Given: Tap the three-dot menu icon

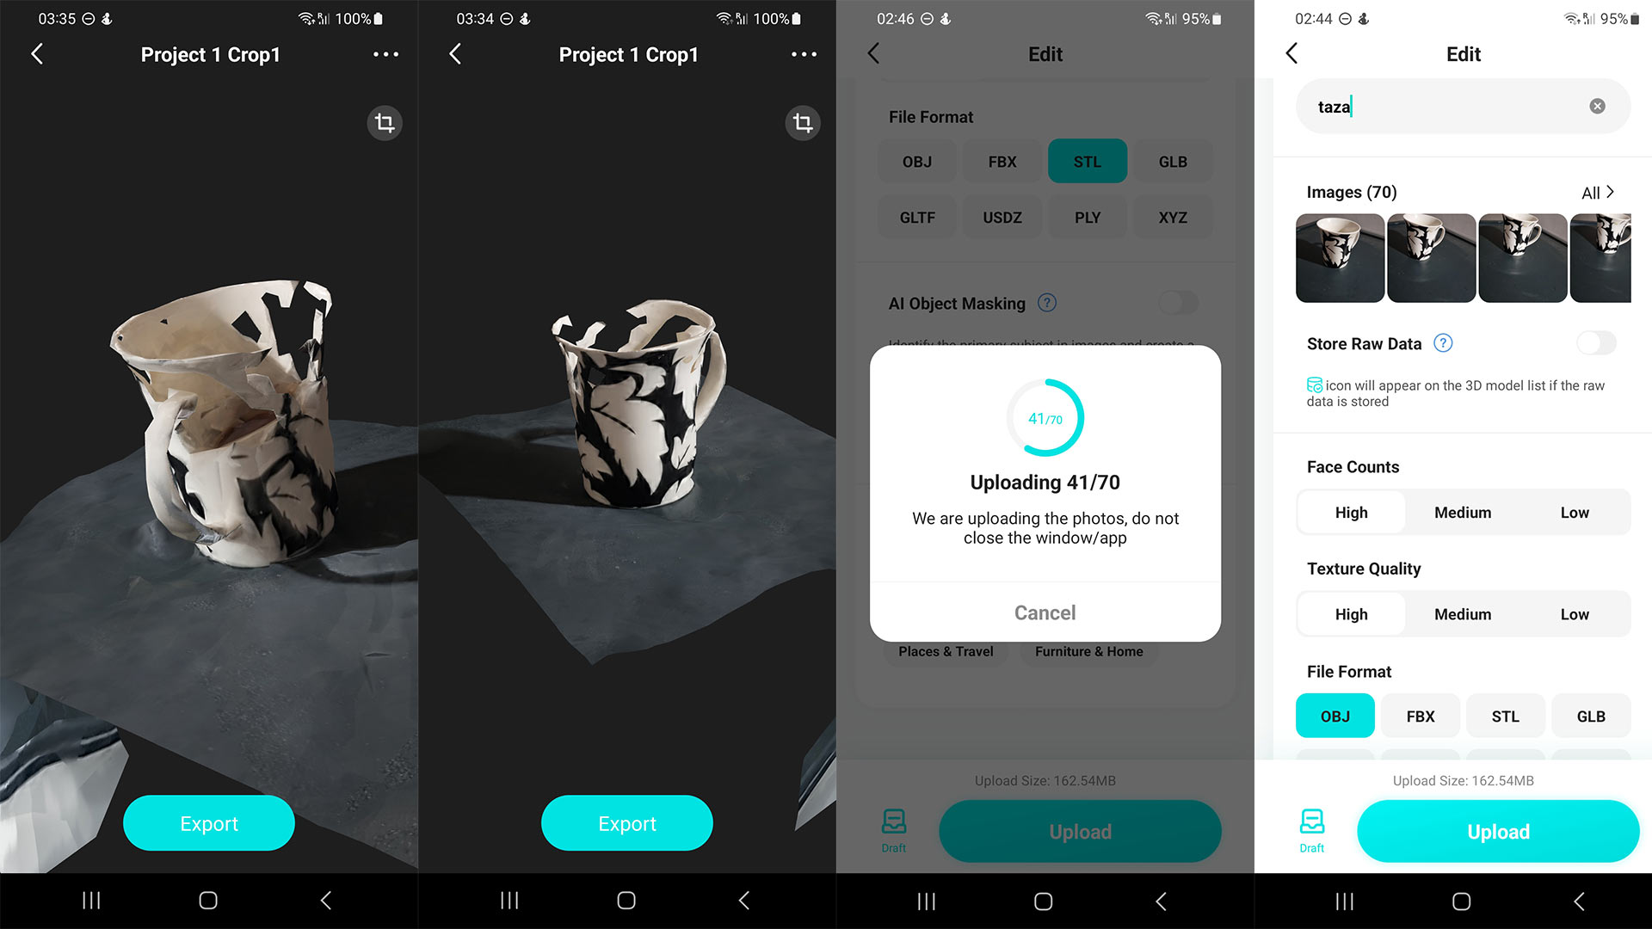Looking at the screenshot, I should point(385,54).
